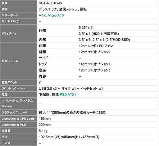Select the 192.5mm (W) dimensions text
The image size is (159, 146).
pyautogui.click(x=50, y=137)
